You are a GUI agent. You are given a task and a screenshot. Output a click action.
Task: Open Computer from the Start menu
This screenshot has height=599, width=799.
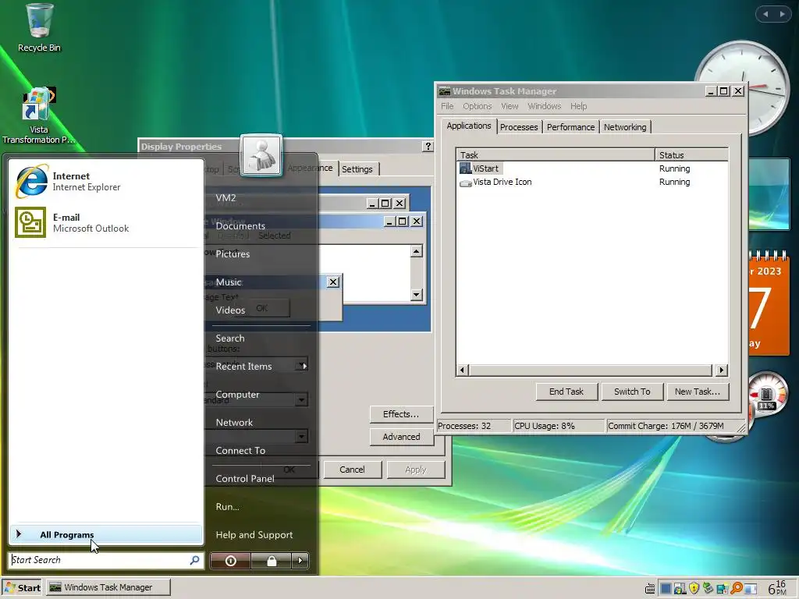click(237, 395)
